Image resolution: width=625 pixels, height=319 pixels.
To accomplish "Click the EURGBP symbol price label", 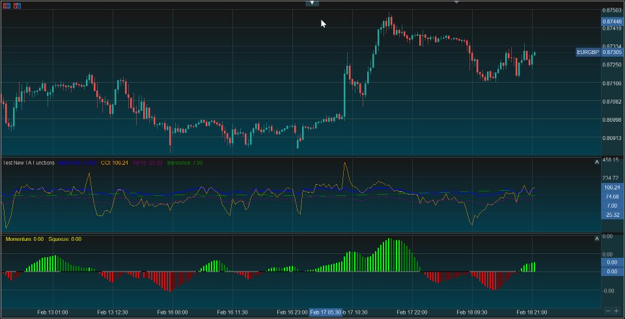I will tap(588, 52).
